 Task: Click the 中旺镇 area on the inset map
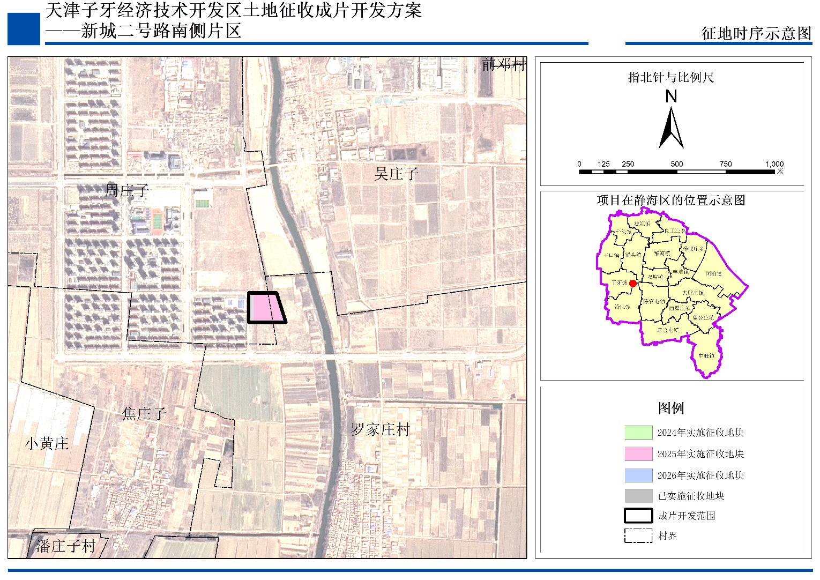click(x=706, y=356)
